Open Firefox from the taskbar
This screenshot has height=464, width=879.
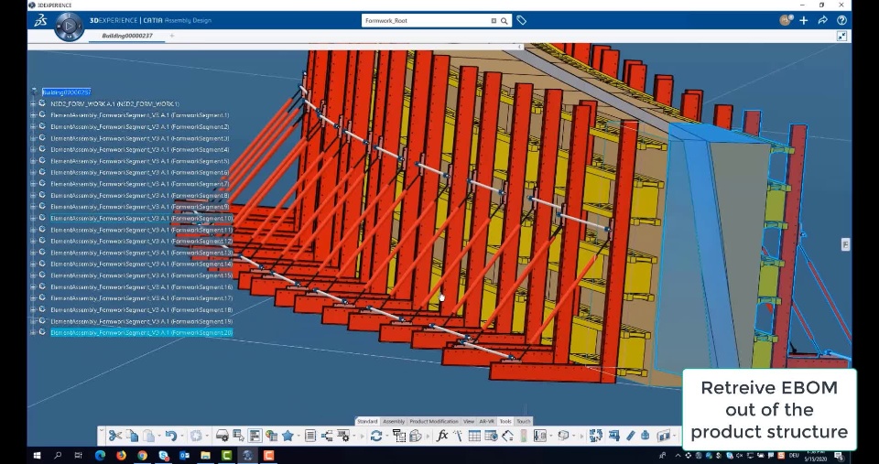tap(121, 456)
